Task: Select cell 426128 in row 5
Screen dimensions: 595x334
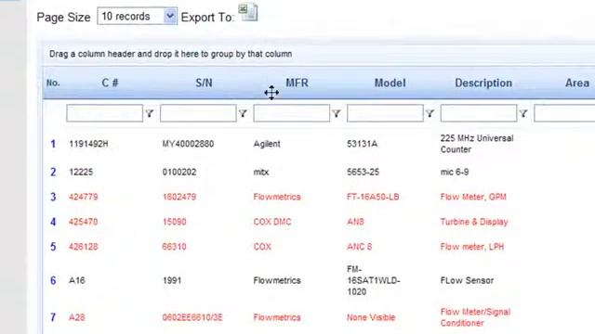Action: (83, 247)
